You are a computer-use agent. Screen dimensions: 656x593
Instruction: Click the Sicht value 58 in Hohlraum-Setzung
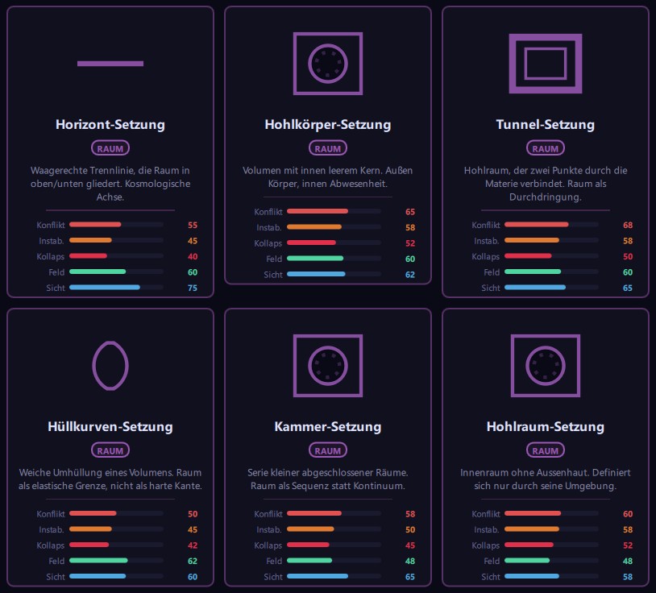click(628, 577)
